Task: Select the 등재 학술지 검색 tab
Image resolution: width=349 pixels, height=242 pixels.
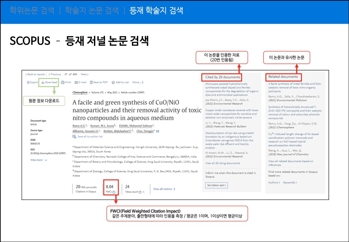Action: click(156, 10)
